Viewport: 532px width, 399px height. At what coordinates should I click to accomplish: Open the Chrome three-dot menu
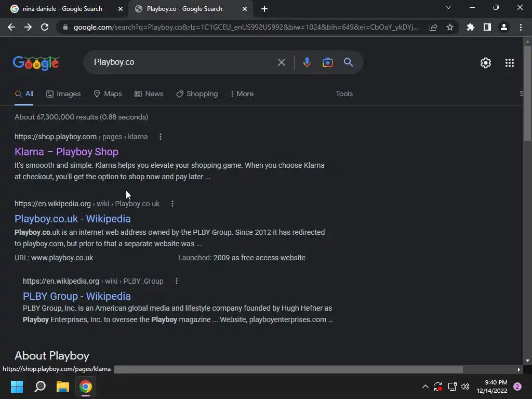coord(521,27)
